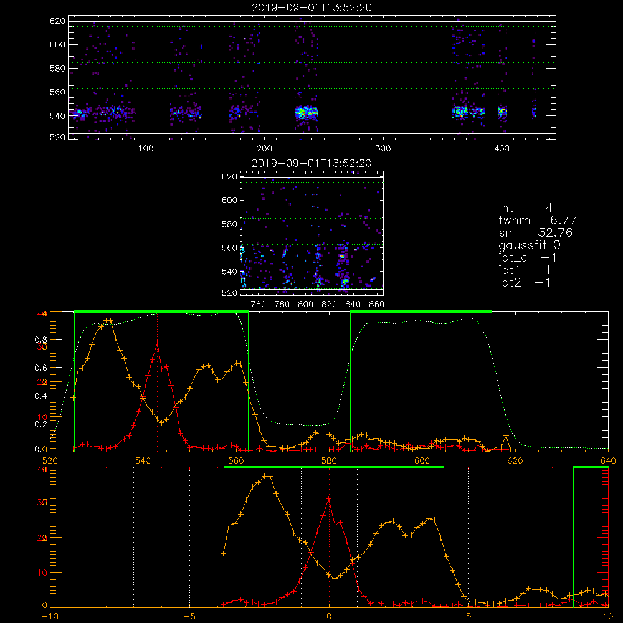Image resolution: width=623 pixels, height=623 pixels.
Task: Click x-axis label 10 on the bottom plot
Action: 608,617
